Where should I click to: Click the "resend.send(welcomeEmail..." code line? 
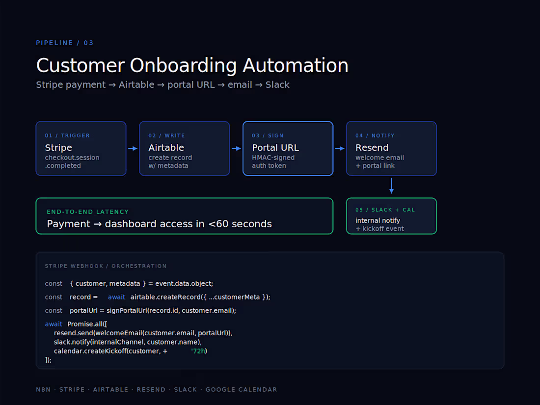[143, 333]
